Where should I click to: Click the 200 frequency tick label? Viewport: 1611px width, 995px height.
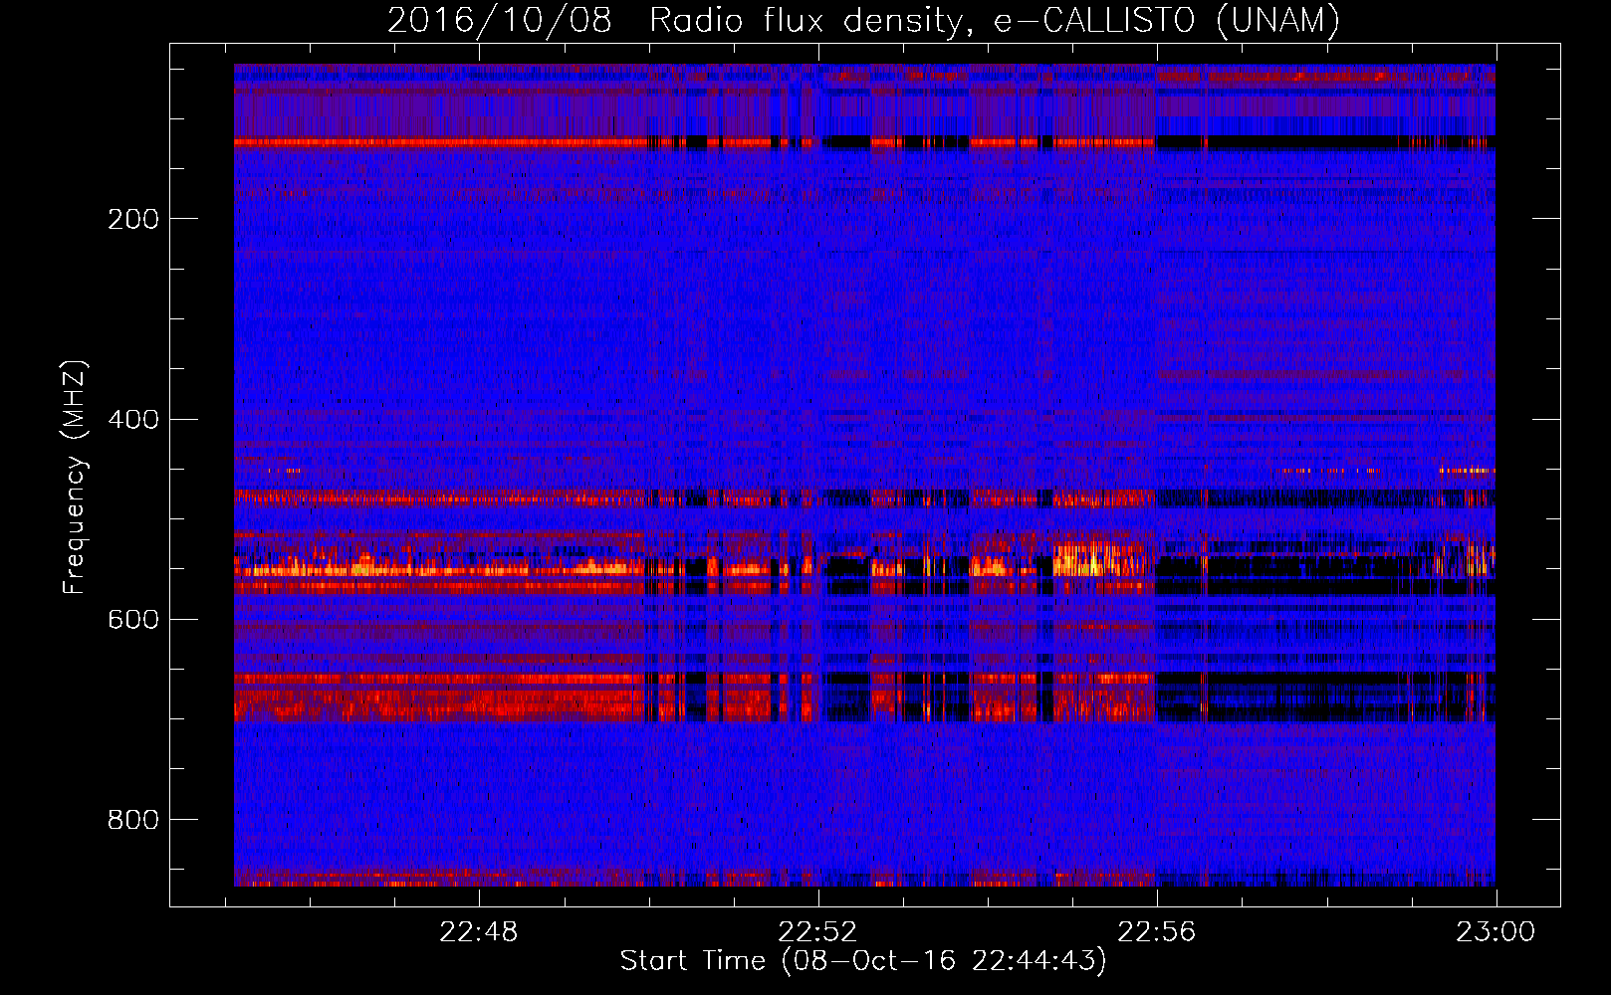point(133,219)
